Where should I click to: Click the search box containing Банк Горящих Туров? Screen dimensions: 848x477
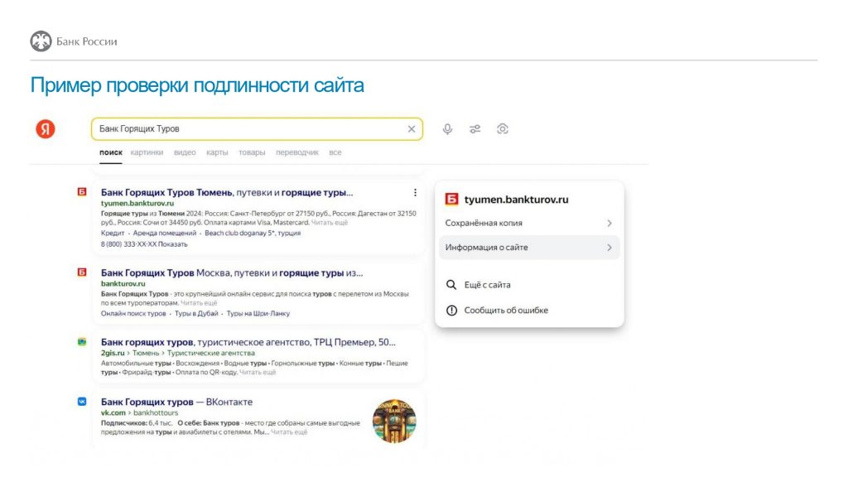coord(257,128)
